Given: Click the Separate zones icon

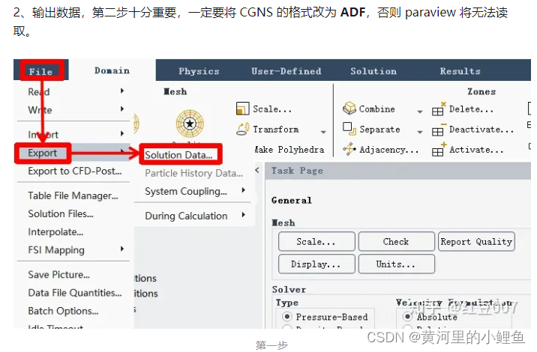Looking at the screenshot, I should point(349,129).
